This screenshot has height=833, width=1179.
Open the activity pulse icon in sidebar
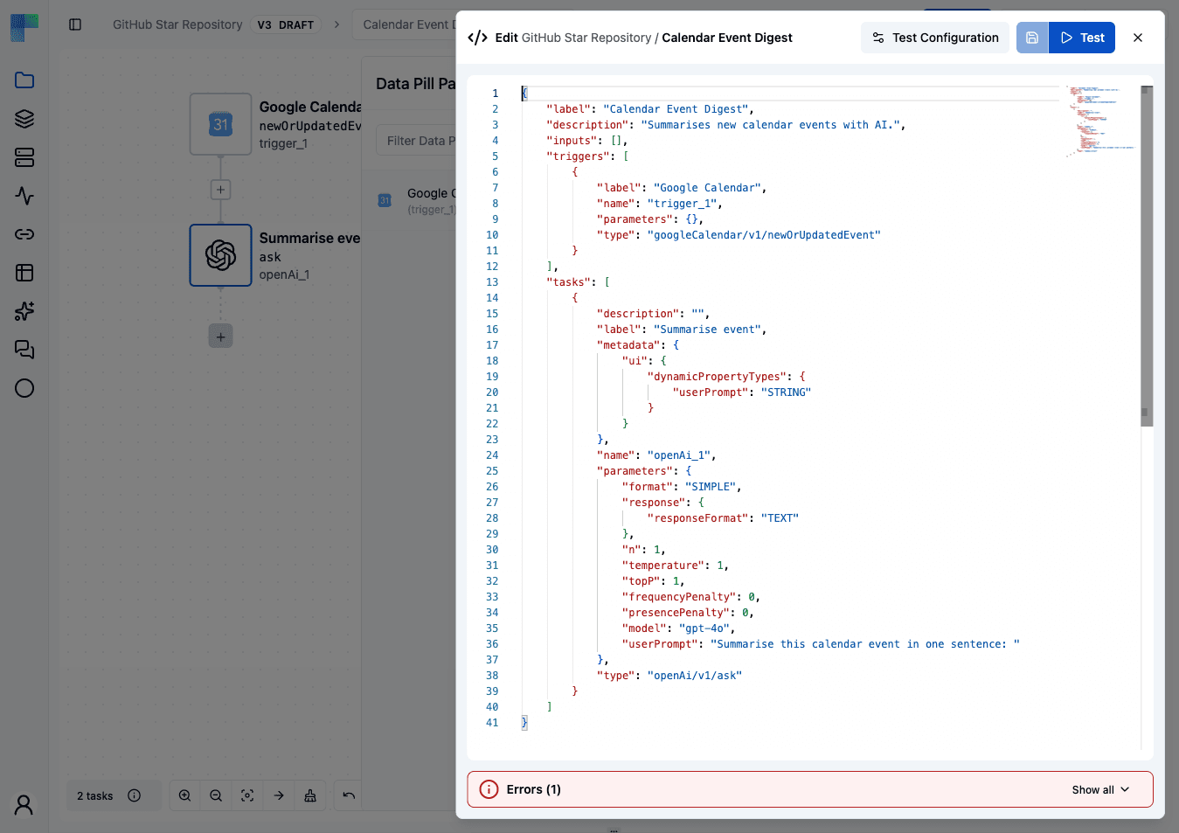[24, 196]
